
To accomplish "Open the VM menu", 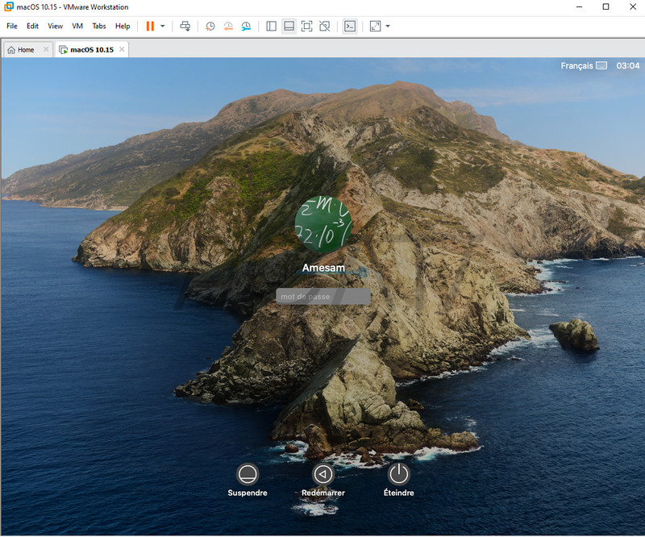I will (77, 26).
